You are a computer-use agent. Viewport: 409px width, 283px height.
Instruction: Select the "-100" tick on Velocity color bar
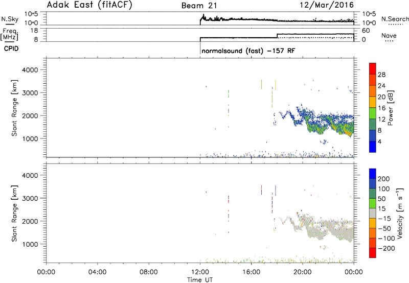point(386,239)
